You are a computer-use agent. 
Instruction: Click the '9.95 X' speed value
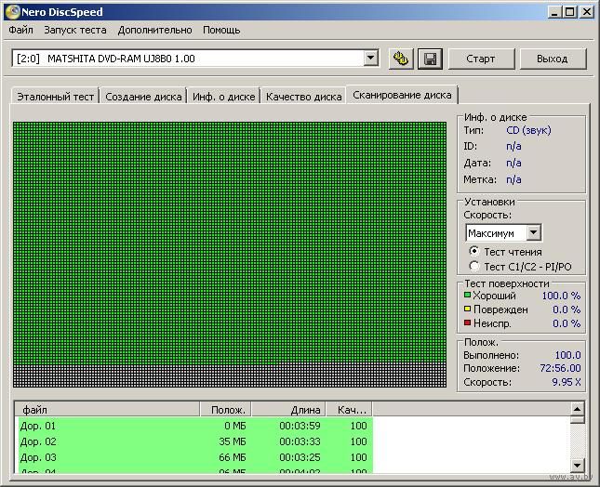pyautogui.click(x=567, y=381)
